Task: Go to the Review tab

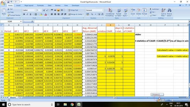Action: (x=58, y=5)
